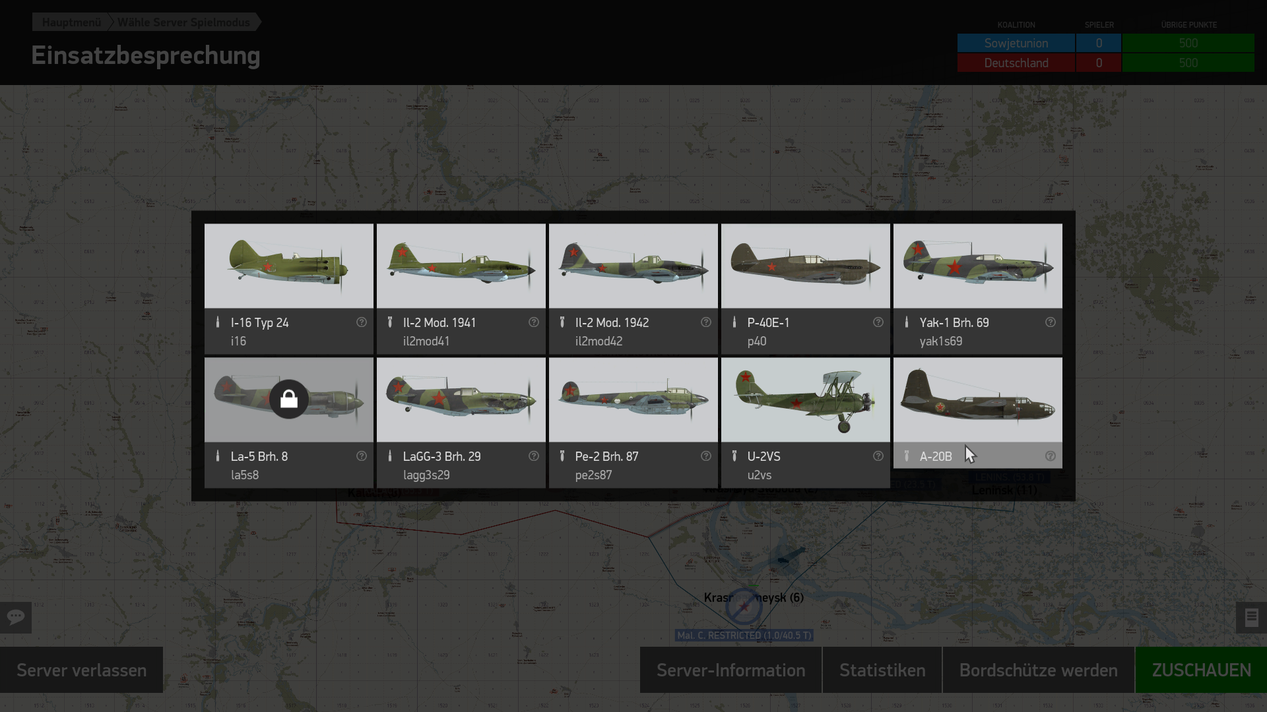Click the il2mod41 skin label

[426, 341]
